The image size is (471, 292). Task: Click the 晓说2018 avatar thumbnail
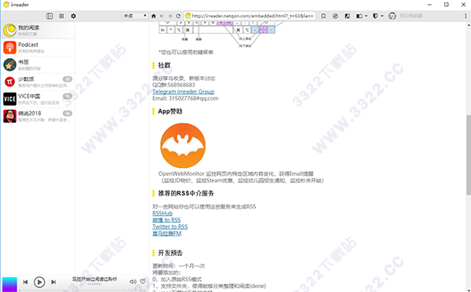click(x=9, y=116)
